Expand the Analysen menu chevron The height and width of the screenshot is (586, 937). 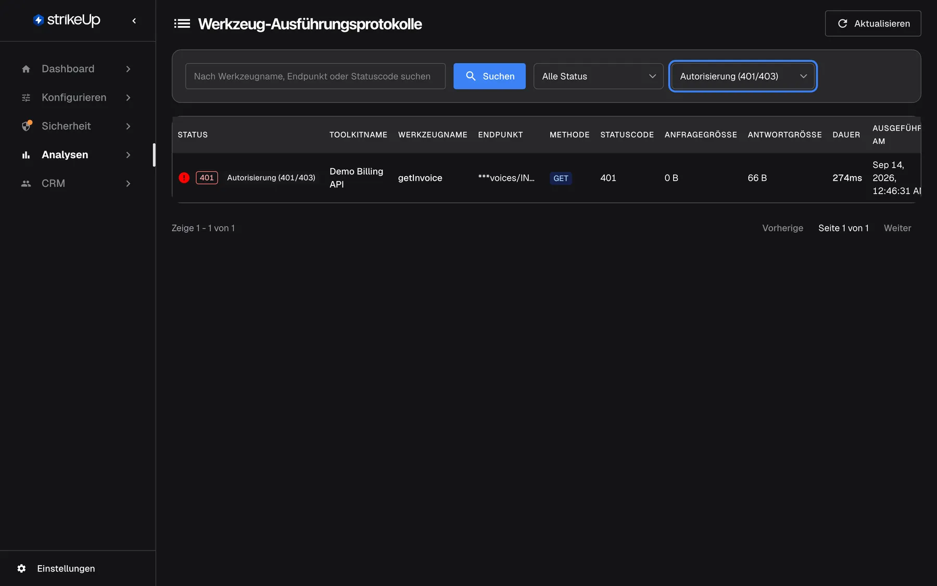pyautogui.click(x=128, y=155)
